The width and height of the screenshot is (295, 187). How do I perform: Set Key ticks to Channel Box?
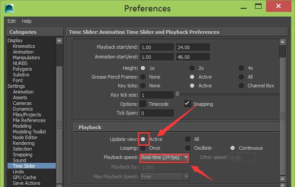[x=241, y=86]
